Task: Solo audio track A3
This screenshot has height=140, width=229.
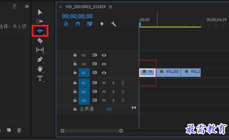Action: [x=113, y=101]
